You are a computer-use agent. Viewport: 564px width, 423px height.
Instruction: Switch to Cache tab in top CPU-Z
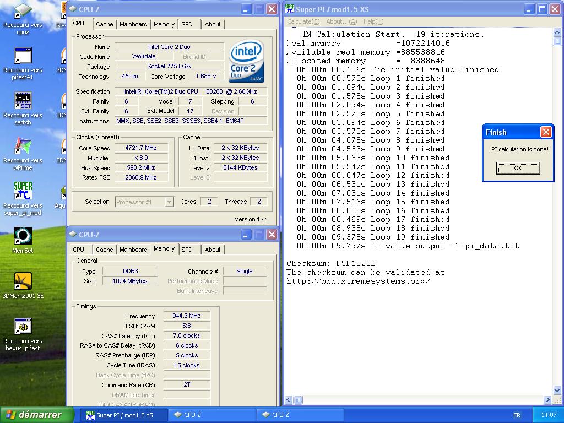[x=104, y=24]
